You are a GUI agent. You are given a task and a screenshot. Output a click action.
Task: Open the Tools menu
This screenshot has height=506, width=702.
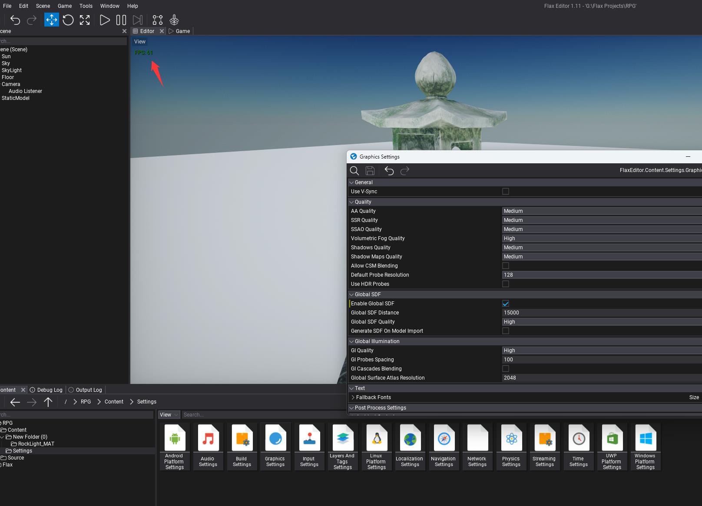pyautogui.click(x=86, y=6)
